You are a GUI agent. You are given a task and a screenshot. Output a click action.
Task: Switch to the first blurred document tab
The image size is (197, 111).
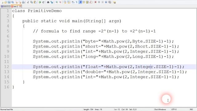point(6,6)
